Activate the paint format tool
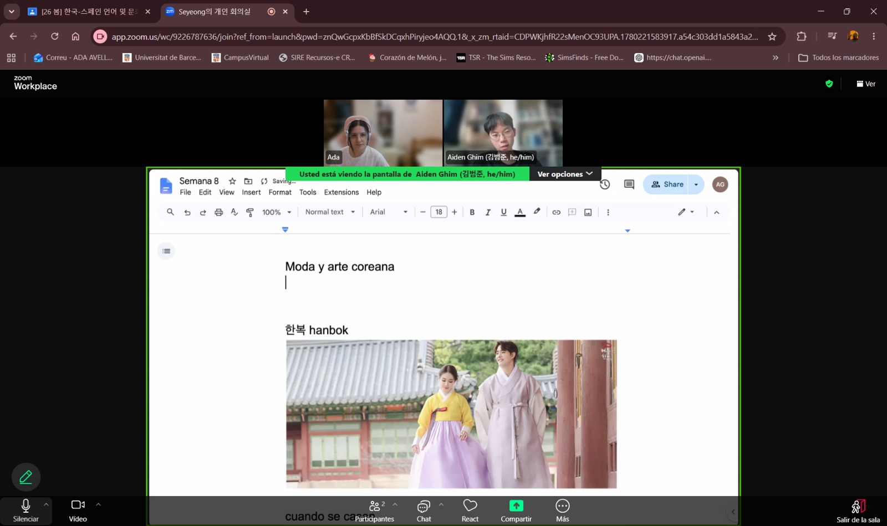This screenshot has height=526, width=887. (250, 212)
